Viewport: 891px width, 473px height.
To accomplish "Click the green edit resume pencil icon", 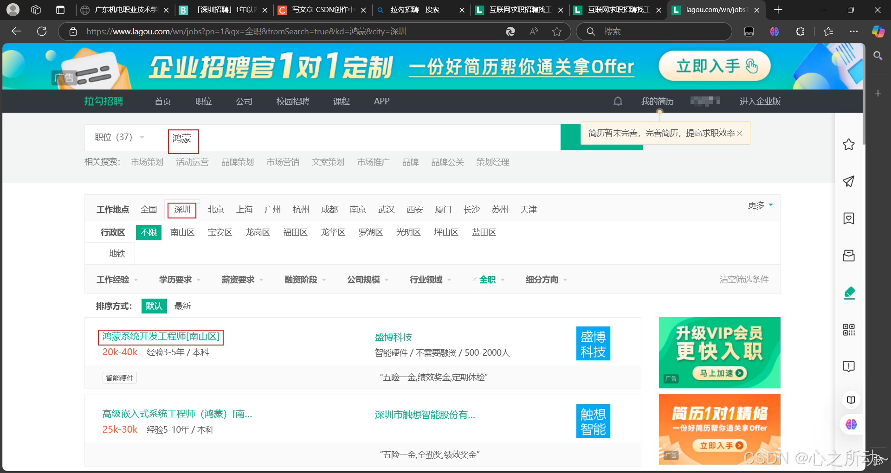I will pos(849,293).
